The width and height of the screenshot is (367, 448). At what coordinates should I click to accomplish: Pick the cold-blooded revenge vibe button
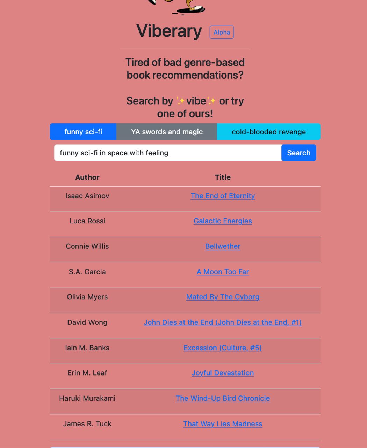pyautogui.click(x=269, y=132)
